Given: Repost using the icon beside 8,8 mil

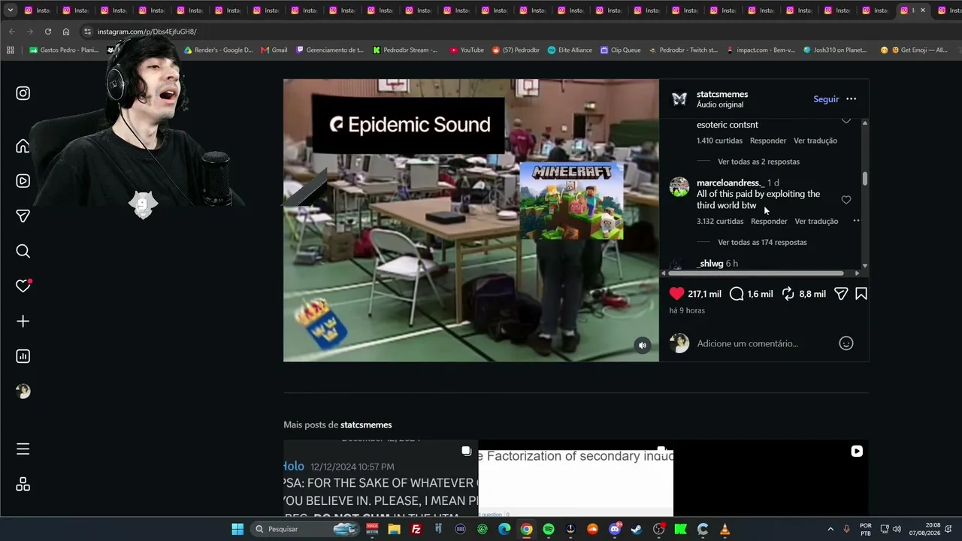Looking at the screenshot, I should click(788, 294).
